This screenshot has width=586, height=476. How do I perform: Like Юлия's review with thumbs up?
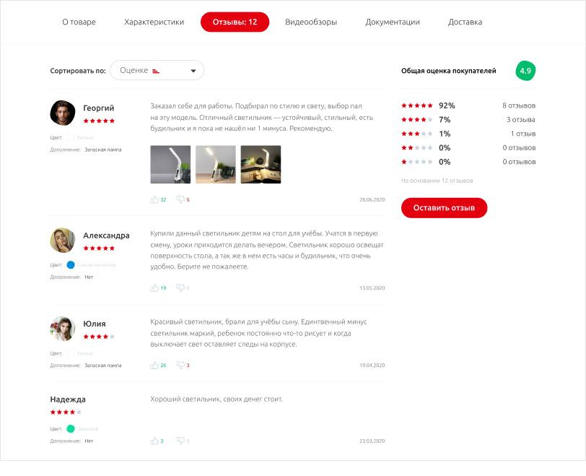[x=154, y=365]
